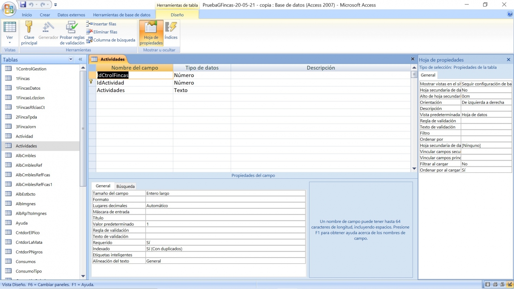The image size is (514, 289).
Task: Select the Actividades document tab
Action: tap(108, 59)
